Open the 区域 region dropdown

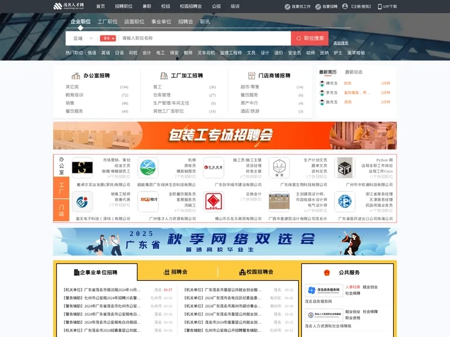coord(83,39)
